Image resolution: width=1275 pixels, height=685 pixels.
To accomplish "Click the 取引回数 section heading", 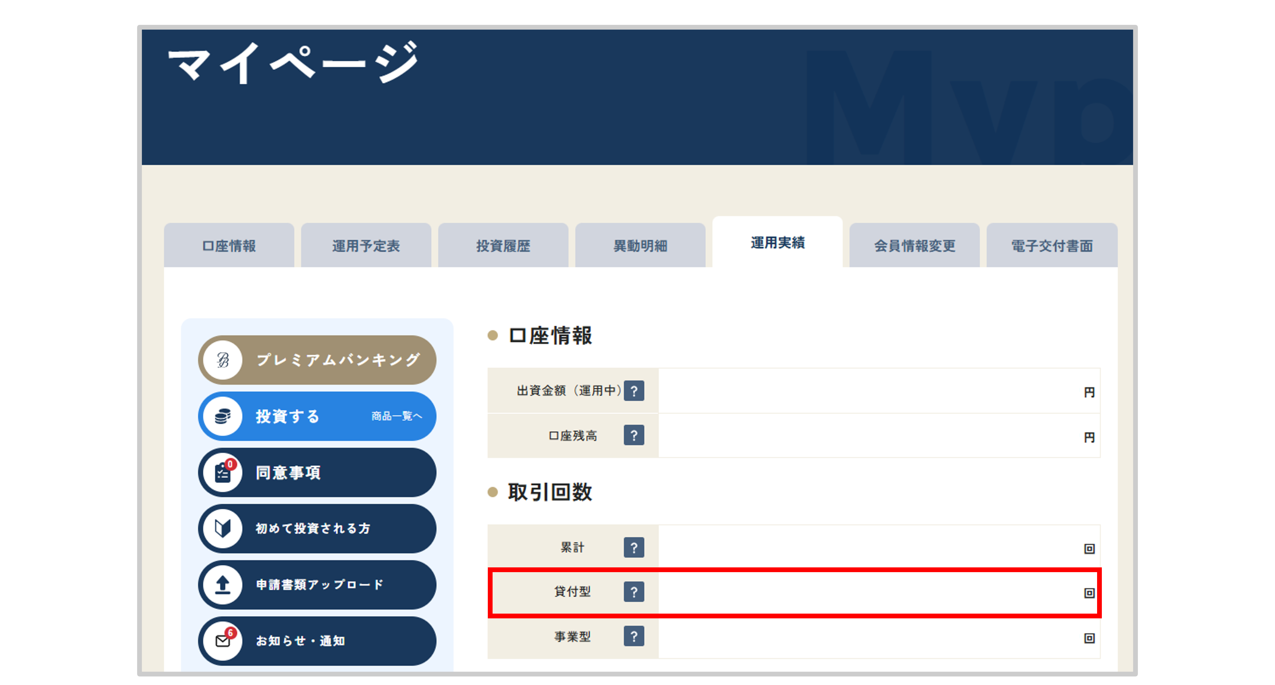I will (x=550, y=492).
